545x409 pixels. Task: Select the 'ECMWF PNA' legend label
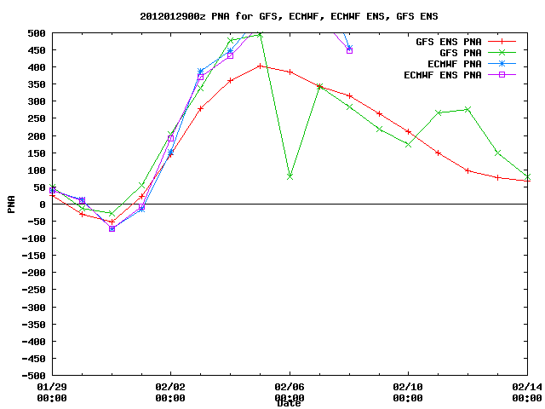(x=454, y=64)
